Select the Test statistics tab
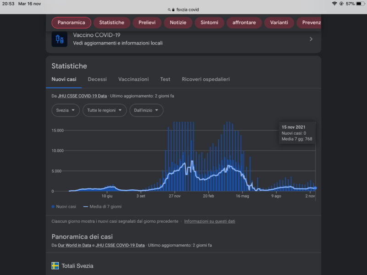 coord(165,79)
